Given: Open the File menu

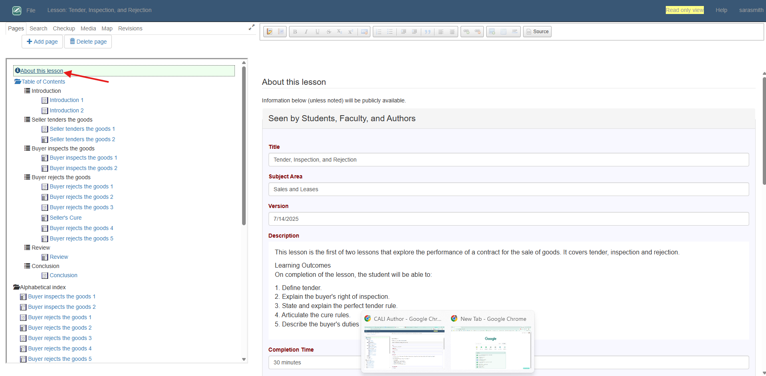Looking at the screenshot, I should tap(31, 10).
